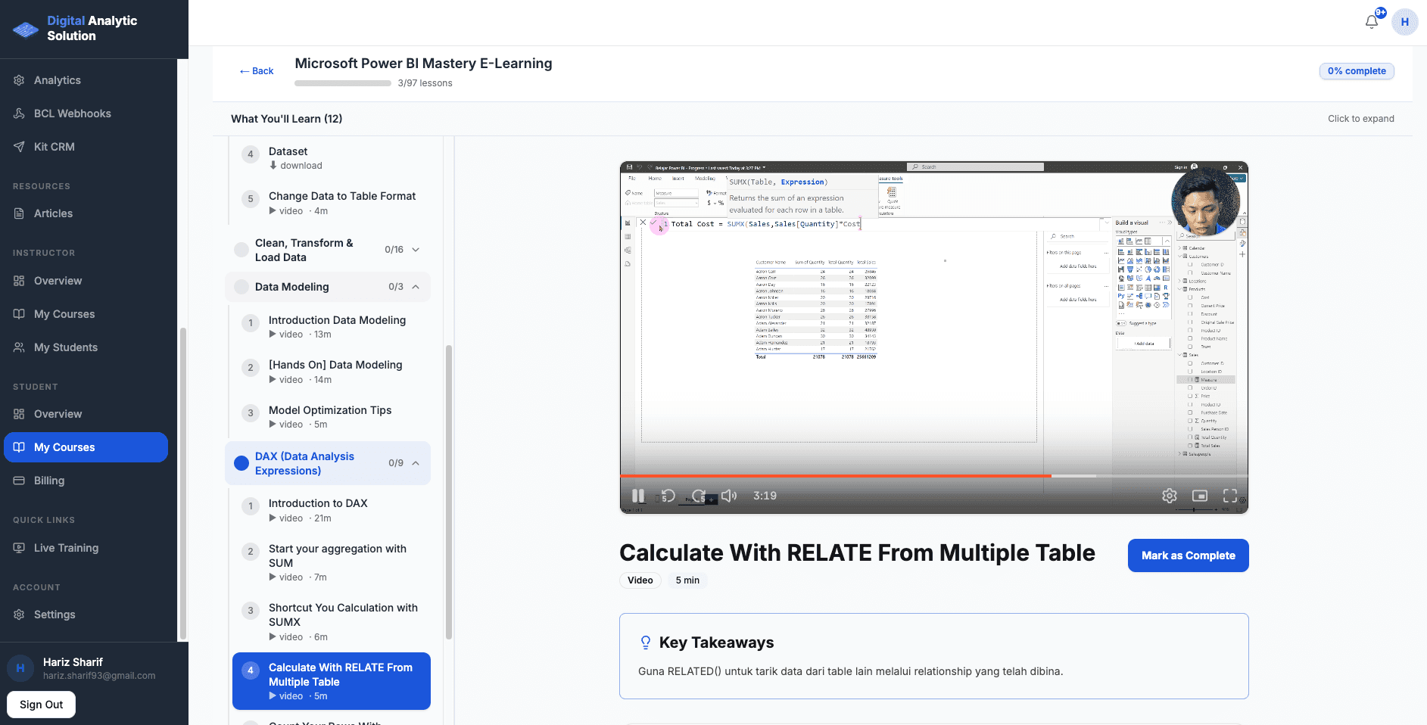This screenshot has width=1427, height=725.
Task: Click the 0% complete badge
Action: coord(1357,71)
